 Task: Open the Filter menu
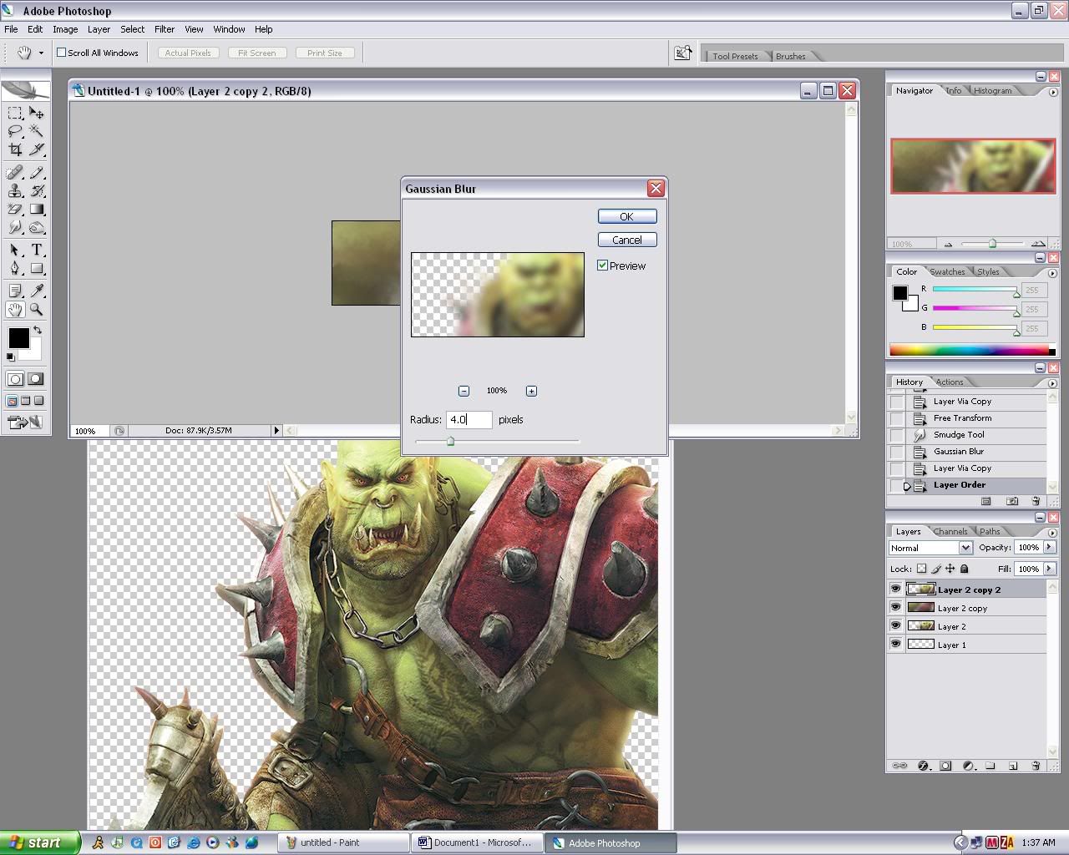coord(165,29)
